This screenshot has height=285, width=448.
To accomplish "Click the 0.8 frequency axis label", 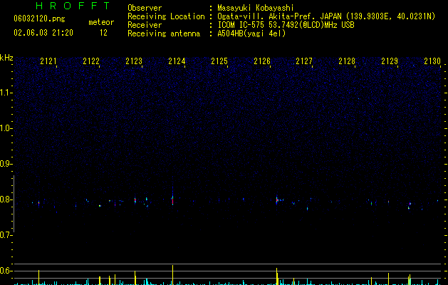I will click(x=6, y=199).
